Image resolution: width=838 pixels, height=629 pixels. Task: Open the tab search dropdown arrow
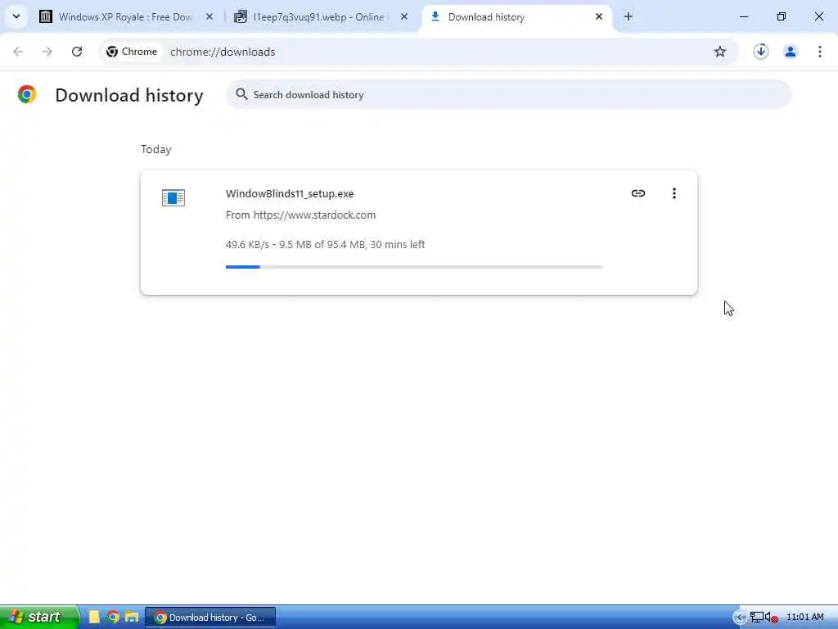tap(16, 16)
